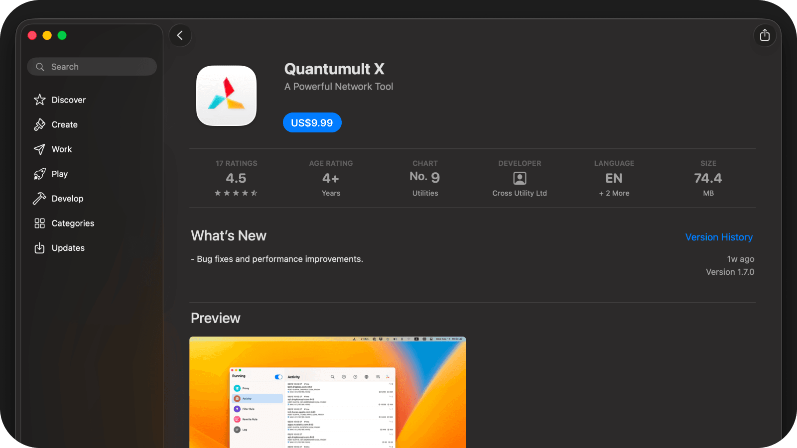Viewport: 797px width, 448px height.
Task: Click the Quantumult X title
Action: [x=334, y=69]
